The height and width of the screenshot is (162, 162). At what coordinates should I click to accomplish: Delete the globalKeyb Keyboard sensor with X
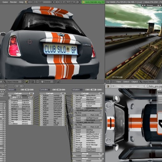(10, 107)
